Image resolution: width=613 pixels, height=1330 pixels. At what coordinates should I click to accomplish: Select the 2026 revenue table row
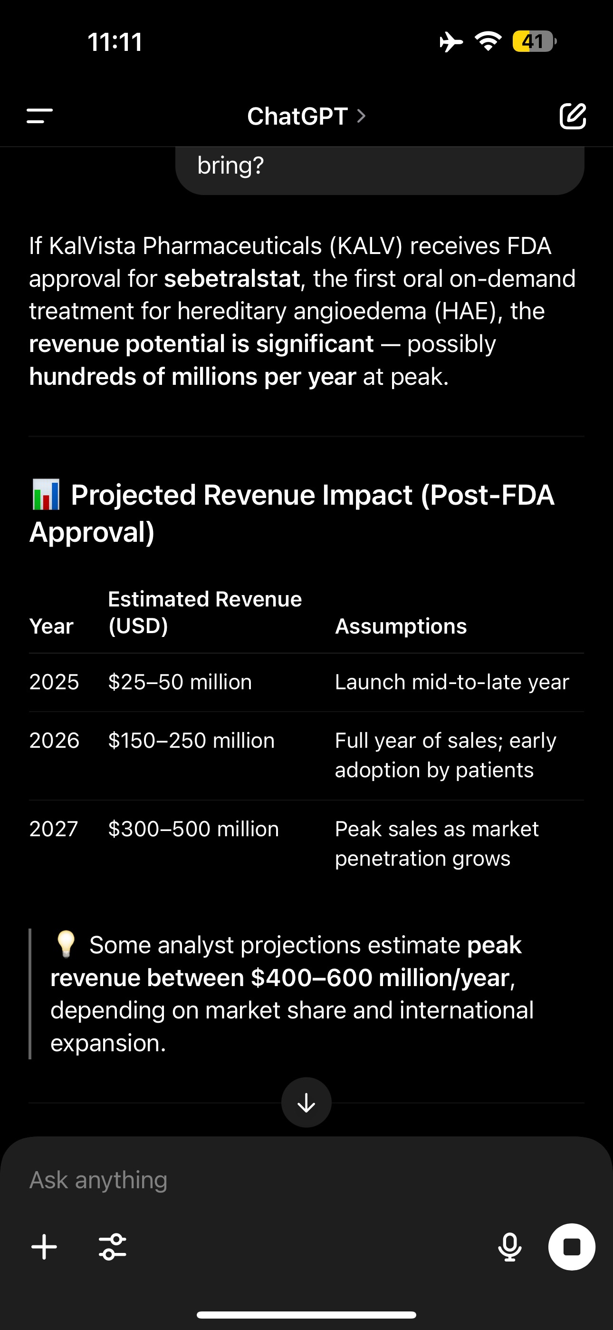coord(306,755)
